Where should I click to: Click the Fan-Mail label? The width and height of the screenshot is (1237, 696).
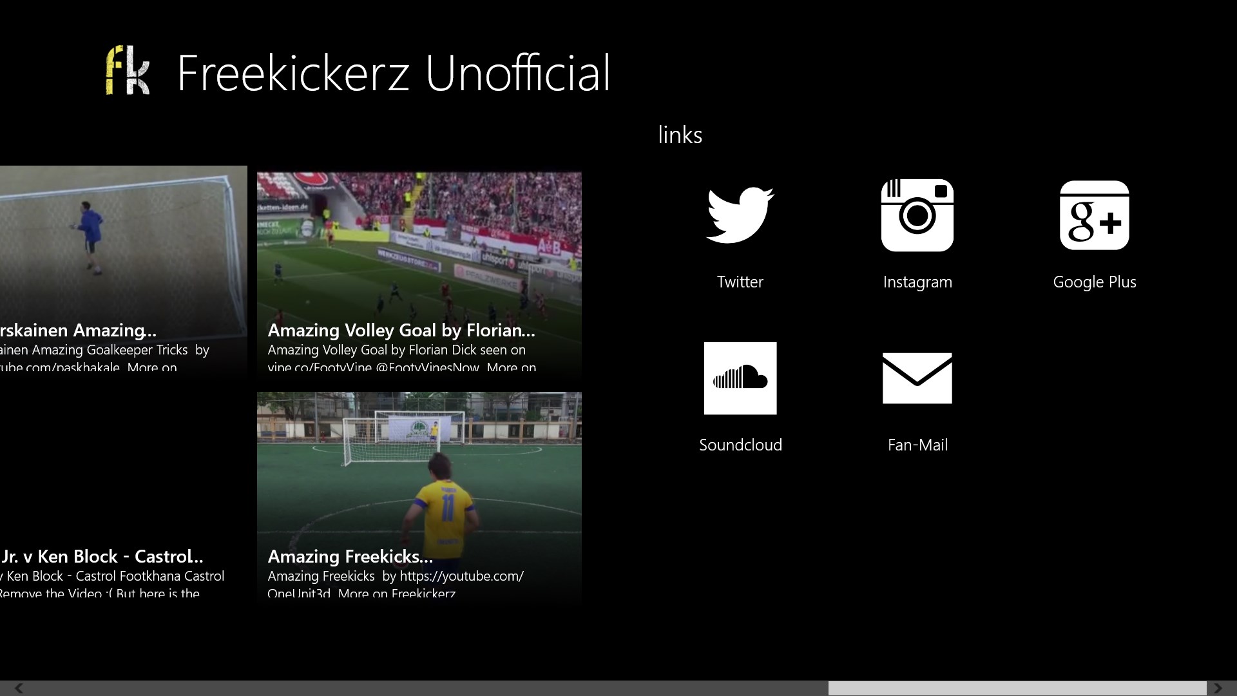(x=917, y=445)
